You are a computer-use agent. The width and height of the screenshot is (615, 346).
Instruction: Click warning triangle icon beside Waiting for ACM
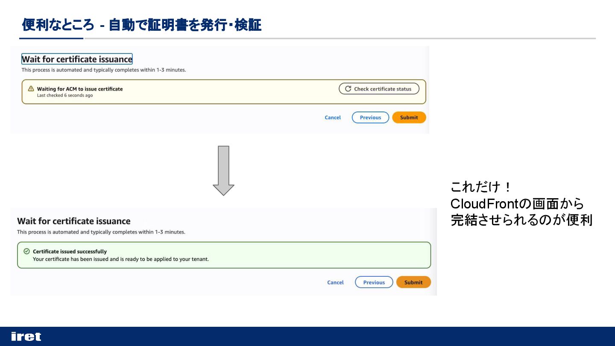[31, 89]
